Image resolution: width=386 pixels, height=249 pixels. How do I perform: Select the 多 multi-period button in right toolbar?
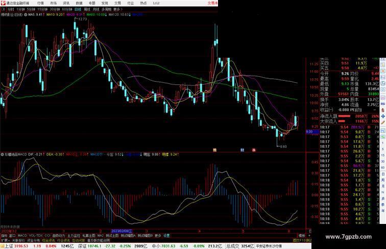383,198
